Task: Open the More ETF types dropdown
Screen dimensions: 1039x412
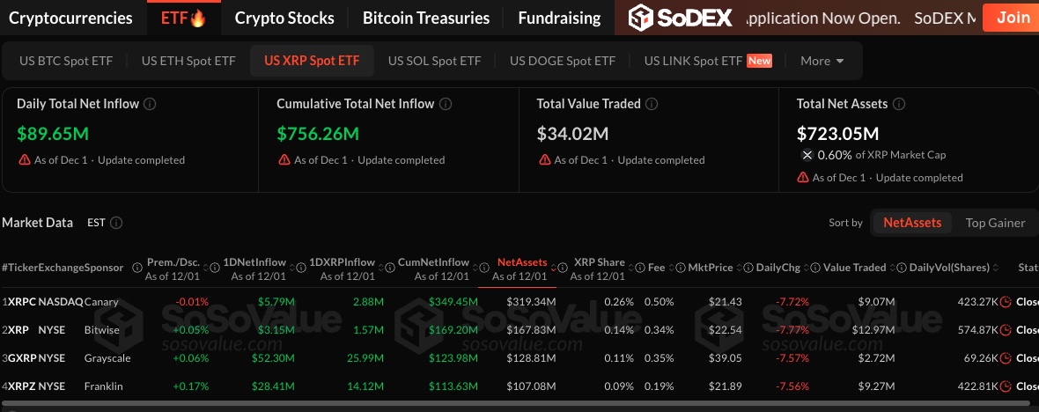Action: [822, 61]
